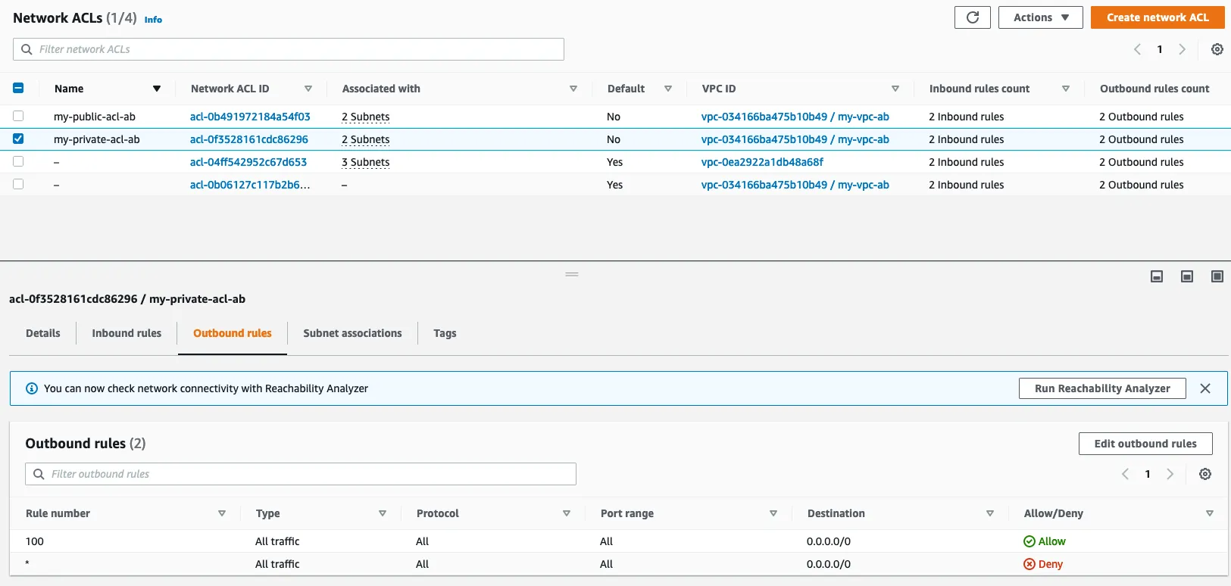Click the refresh network ACLs icon button
The image size is (1231, 586).
pyautogui.click(x=972, y=17)
